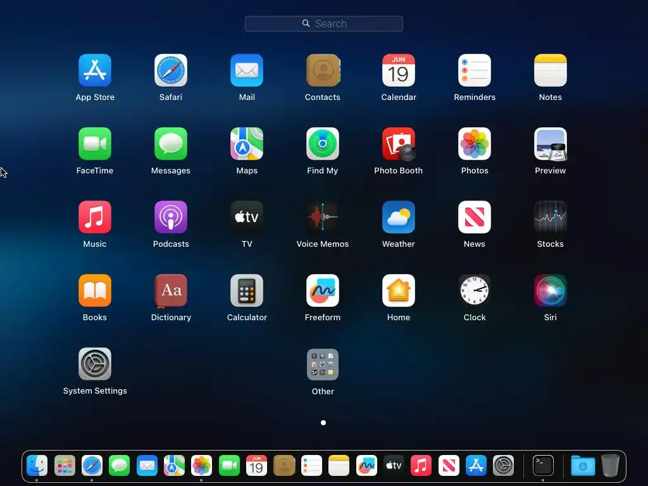Activate Siri from Launchpad
Image resolution: width=648 pixels, height=486 pixels.
551,290
